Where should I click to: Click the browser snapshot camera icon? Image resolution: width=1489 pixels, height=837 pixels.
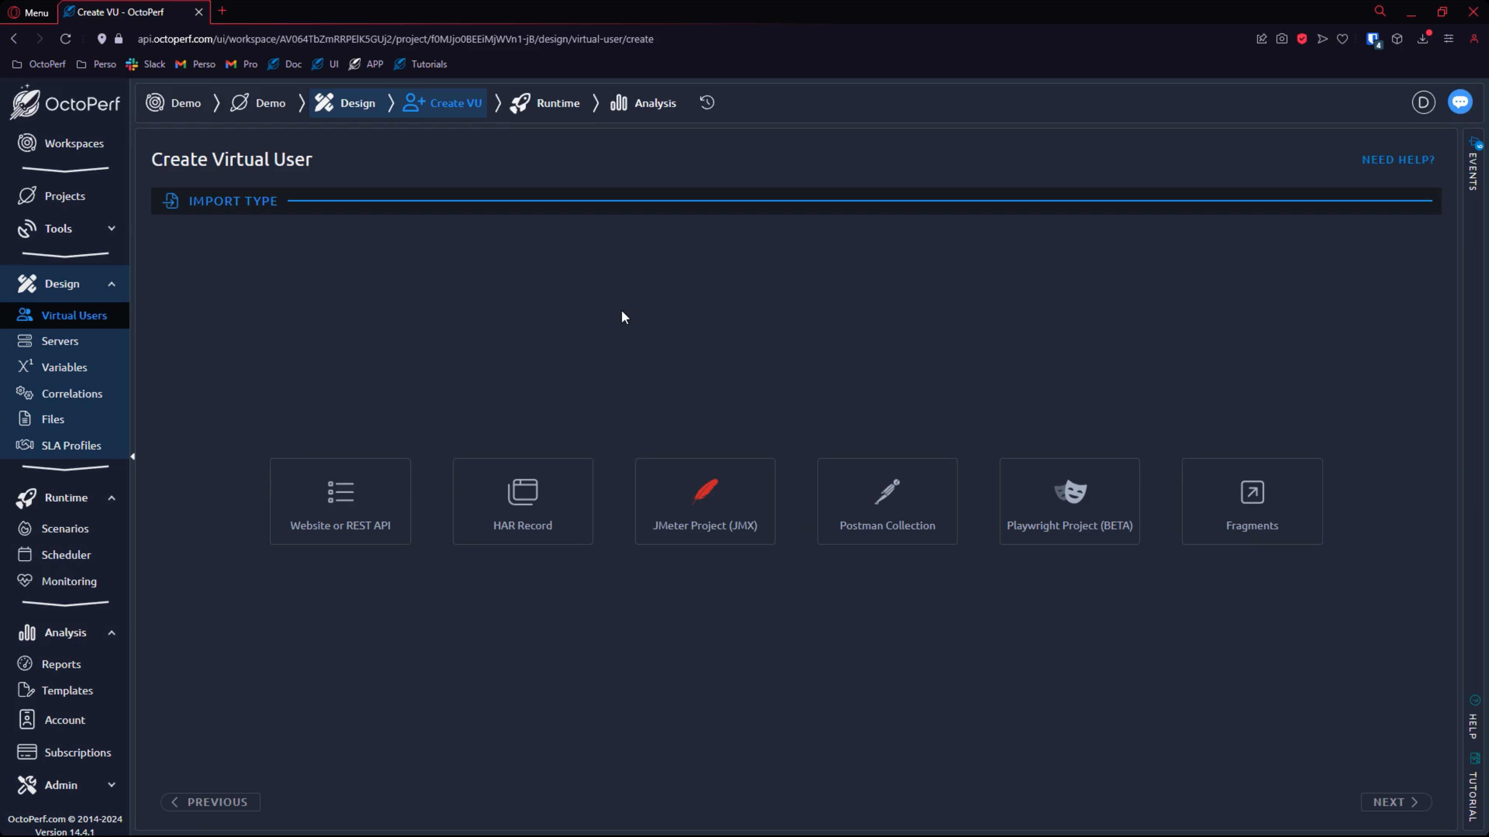(x=1281, y=39)
